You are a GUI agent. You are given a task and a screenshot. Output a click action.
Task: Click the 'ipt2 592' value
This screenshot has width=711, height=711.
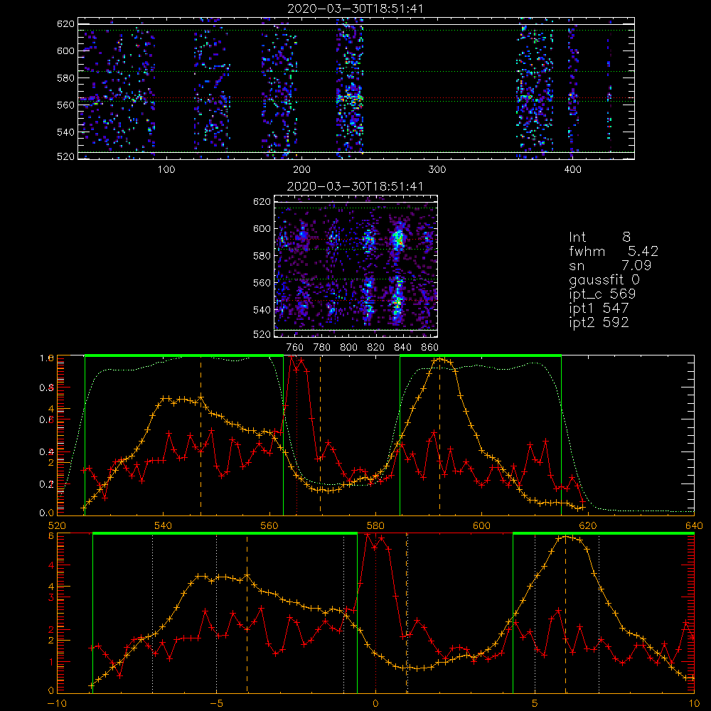pyautogui.click(x=599, y=322)
